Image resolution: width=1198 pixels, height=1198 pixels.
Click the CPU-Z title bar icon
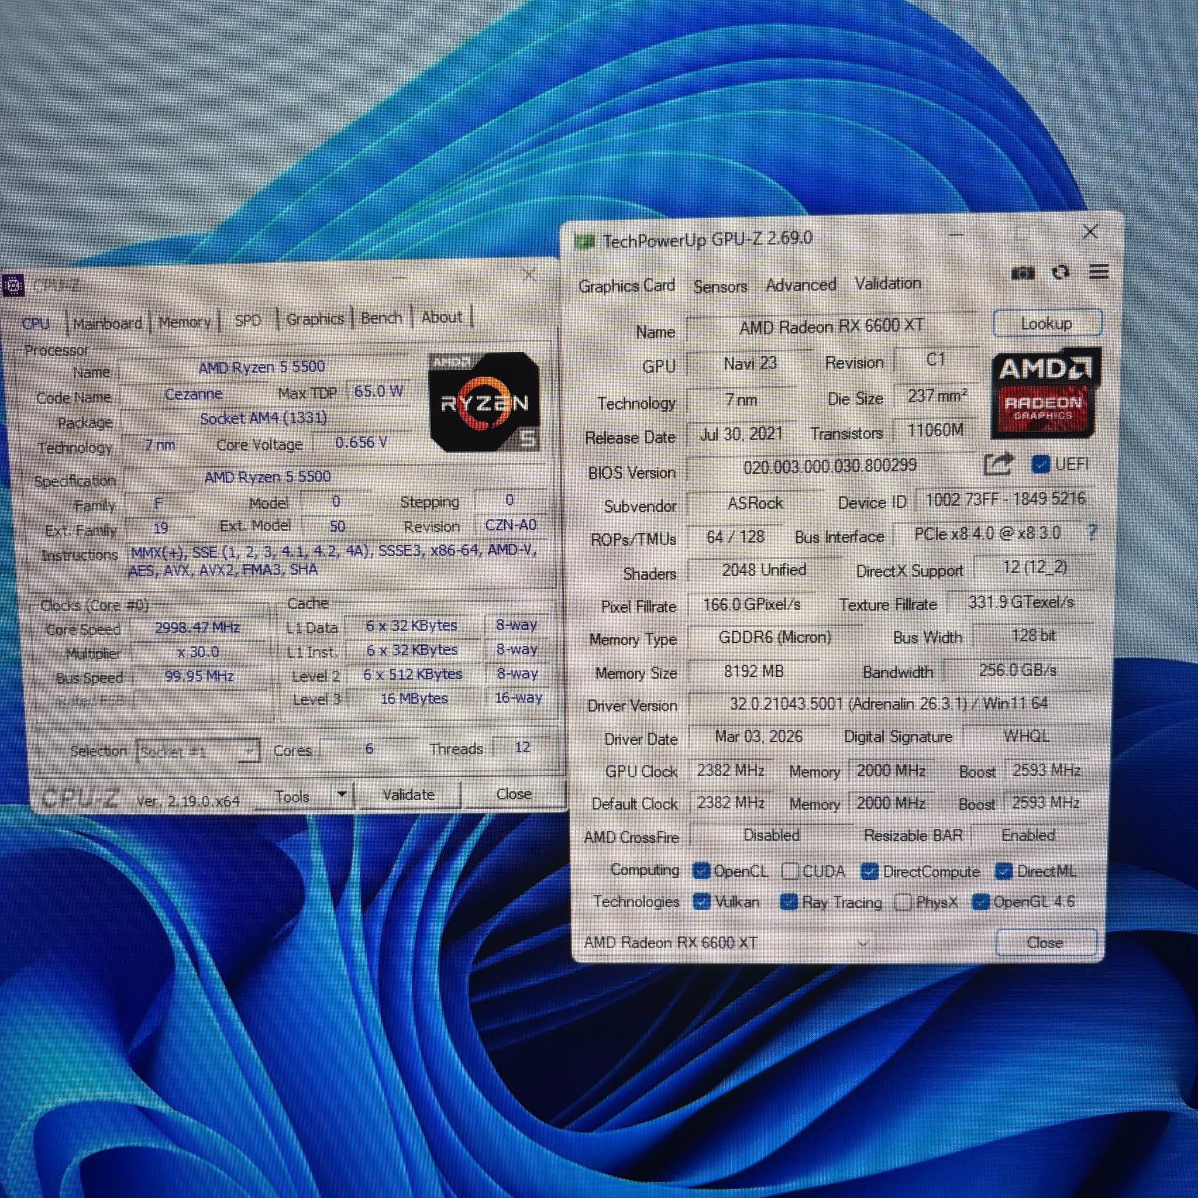[x=13, y=286]
